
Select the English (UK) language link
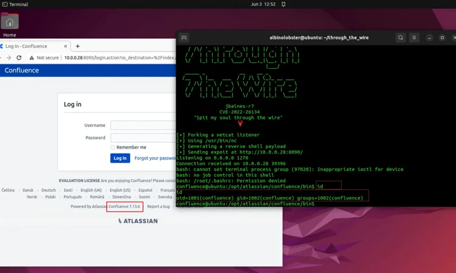point(91,190)
